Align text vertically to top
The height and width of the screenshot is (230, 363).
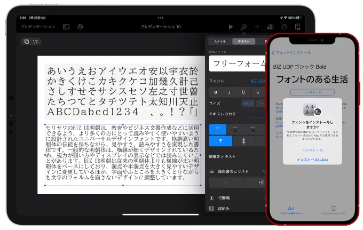(220, 141)
